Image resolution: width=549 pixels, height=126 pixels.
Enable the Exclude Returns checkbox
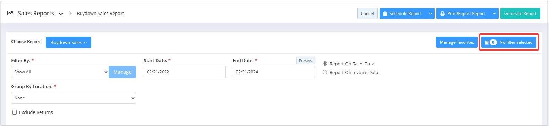pos(15,112)
